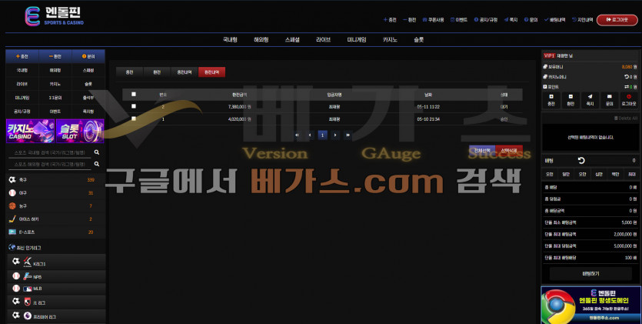
Task: Click the 스포츠 국내형 search field
Action: [x=50, y=152]
